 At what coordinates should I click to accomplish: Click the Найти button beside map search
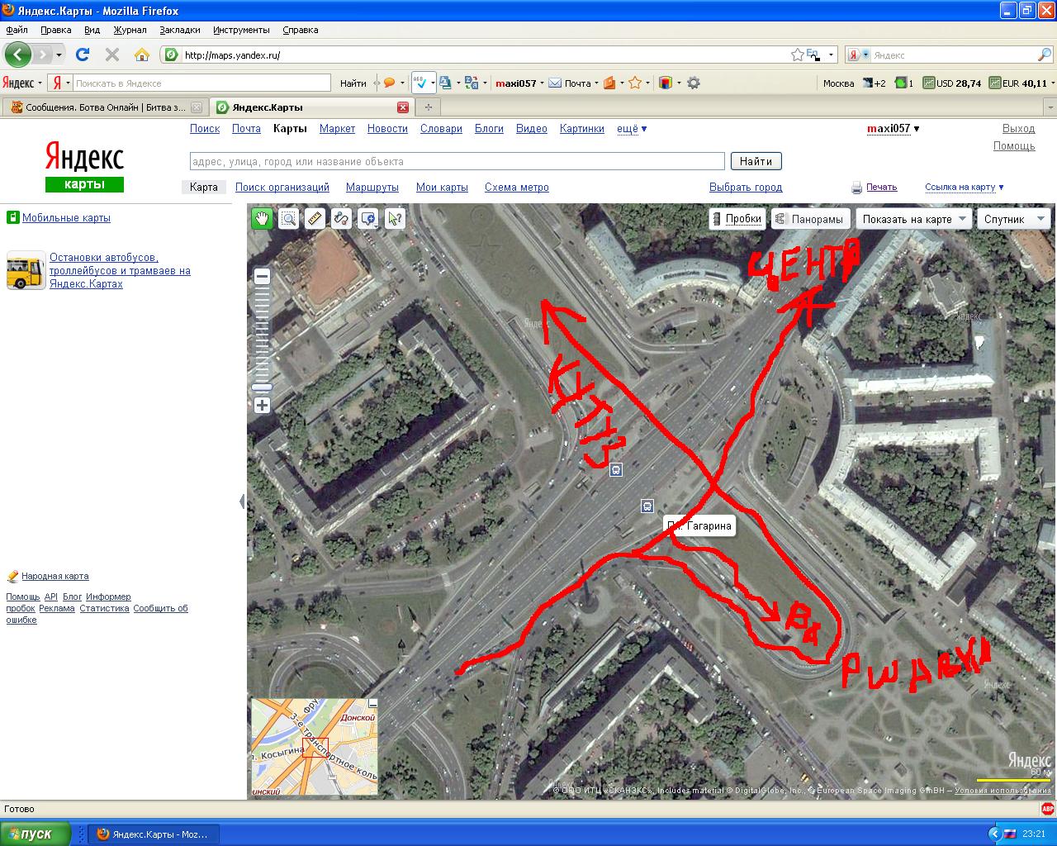tap(756, 161)
